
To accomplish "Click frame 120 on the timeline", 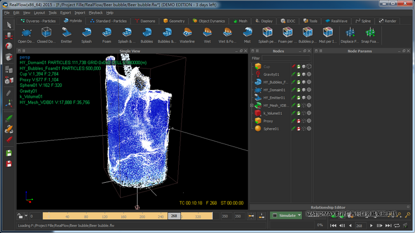I will pyautogui.click(x=105, y=216).
